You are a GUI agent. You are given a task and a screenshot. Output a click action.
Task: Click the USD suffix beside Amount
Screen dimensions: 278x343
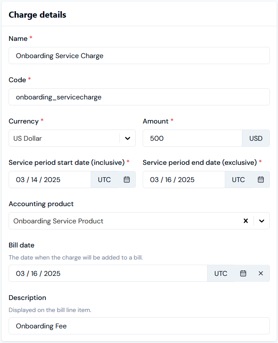click(256, 138)
